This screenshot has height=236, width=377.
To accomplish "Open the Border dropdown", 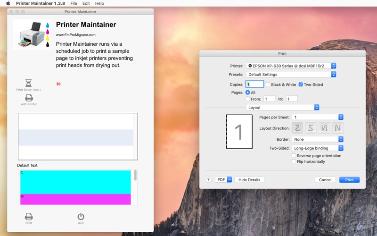I will [x=318, y=139].
